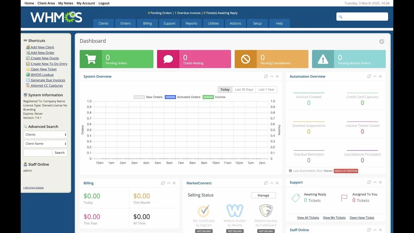
Task: Select the Last 1 Year chart range
Action: point(267,90)
